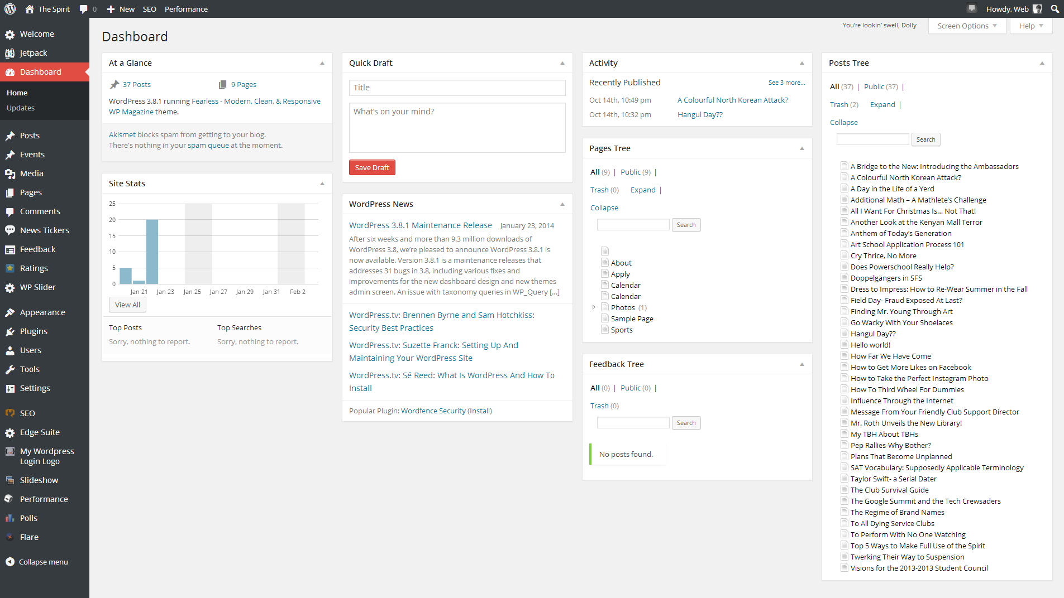The image size is (1064, 598).
Task: Collapse the Feedback Tree panel
Action: coord(802,364)
